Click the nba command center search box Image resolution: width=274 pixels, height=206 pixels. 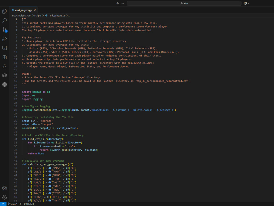tap(184, 3)
